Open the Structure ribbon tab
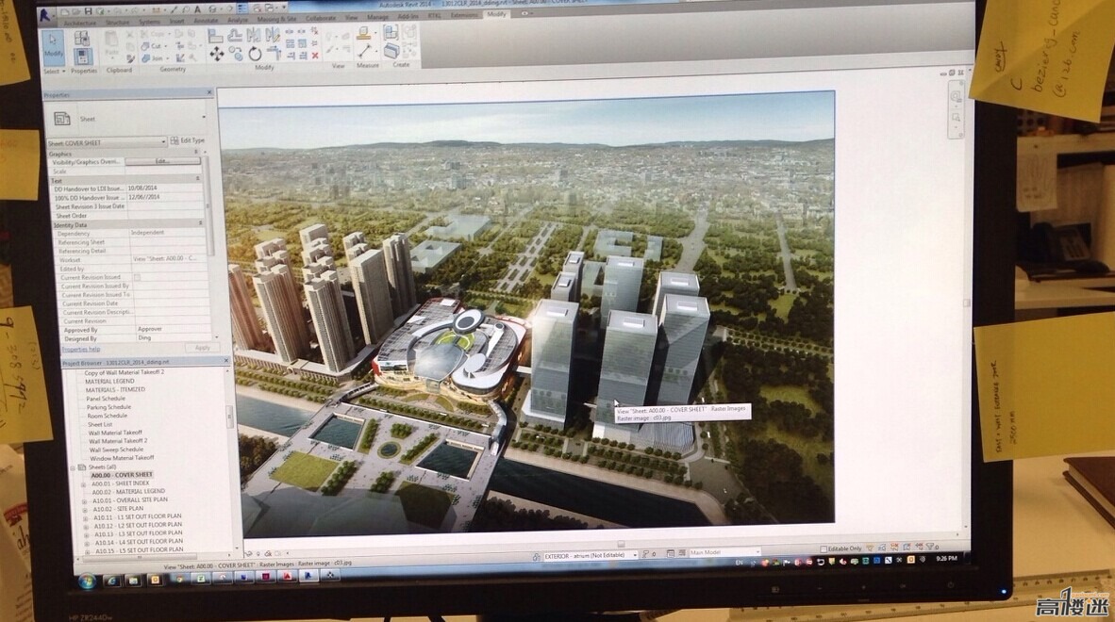 pyautogui.click(x=118, y=23)
